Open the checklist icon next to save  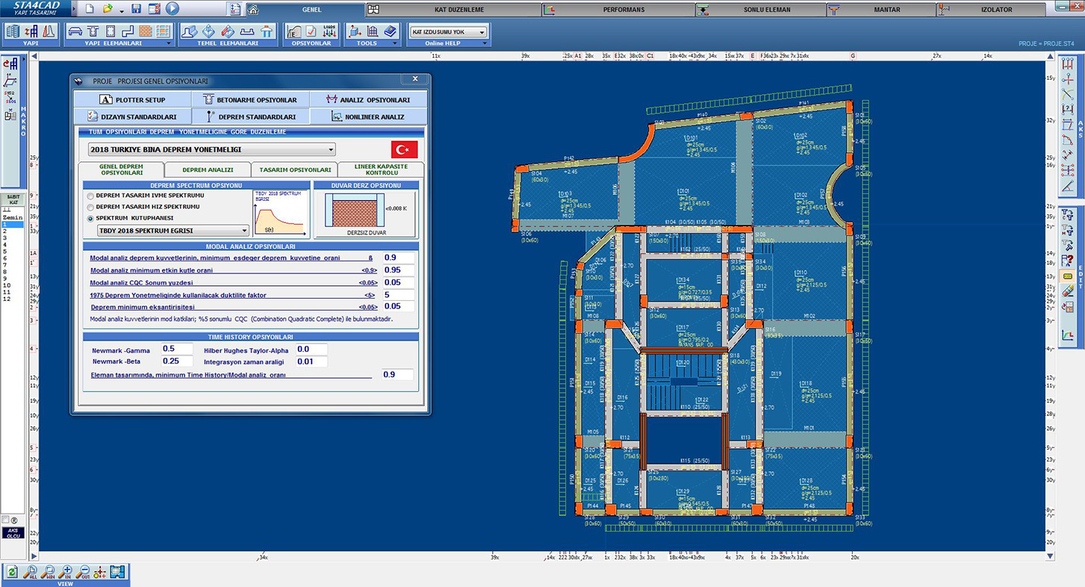154,9
